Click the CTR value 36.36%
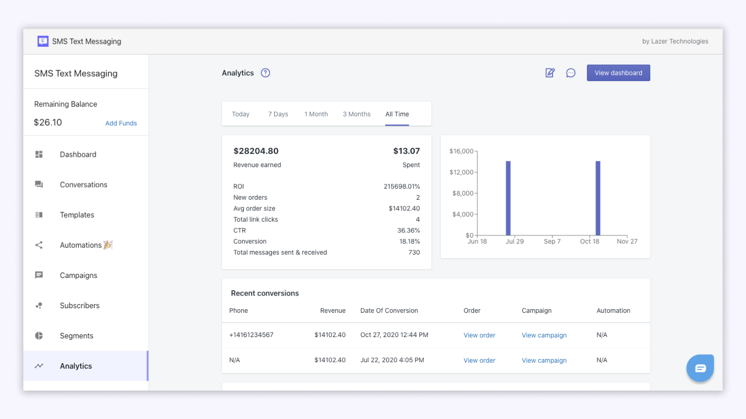Viewport: 746px width, 419px height. (x=408, y=230)
